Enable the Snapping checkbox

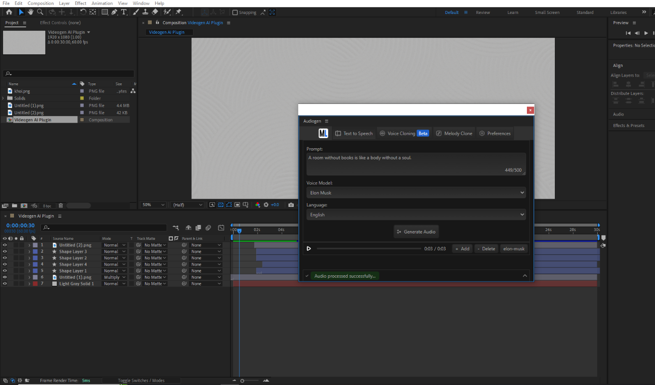tap(235, 13)
